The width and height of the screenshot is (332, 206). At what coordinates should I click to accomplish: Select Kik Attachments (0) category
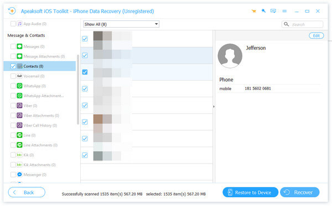pos(40,165)
